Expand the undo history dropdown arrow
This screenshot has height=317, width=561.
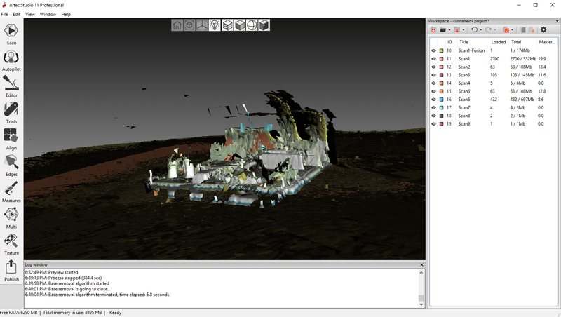click(x=480, y=30)
